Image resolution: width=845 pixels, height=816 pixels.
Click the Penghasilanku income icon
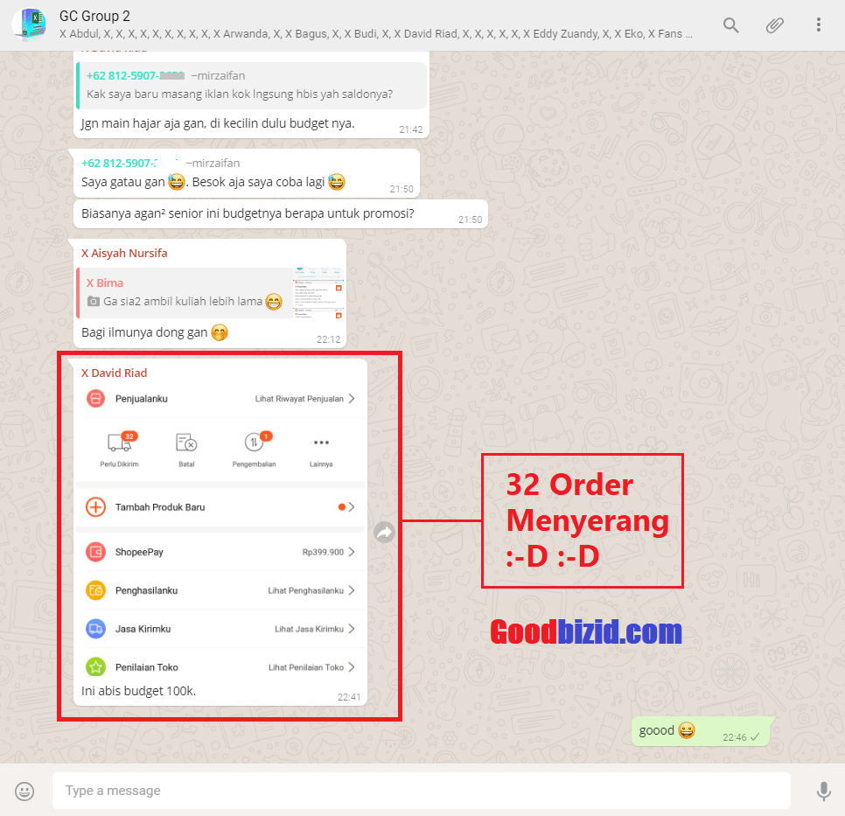pos(95,590)
